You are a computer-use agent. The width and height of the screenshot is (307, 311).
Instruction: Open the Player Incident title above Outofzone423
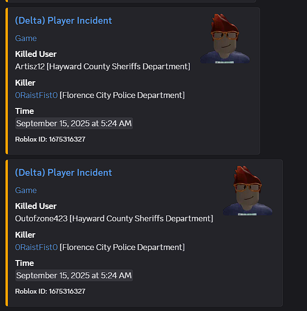tap(63, 172)
